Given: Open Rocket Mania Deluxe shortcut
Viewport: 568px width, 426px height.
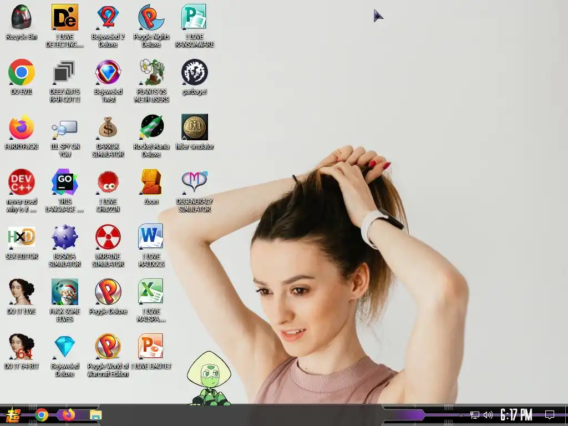Looking at the screenshot, I should click(x=151, y=126).
